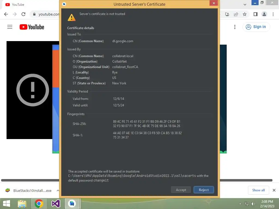Image resolution: width=279 pixels, height=209 pixels.
Task: Click the truststore cacerts path text
Action: 132,176
